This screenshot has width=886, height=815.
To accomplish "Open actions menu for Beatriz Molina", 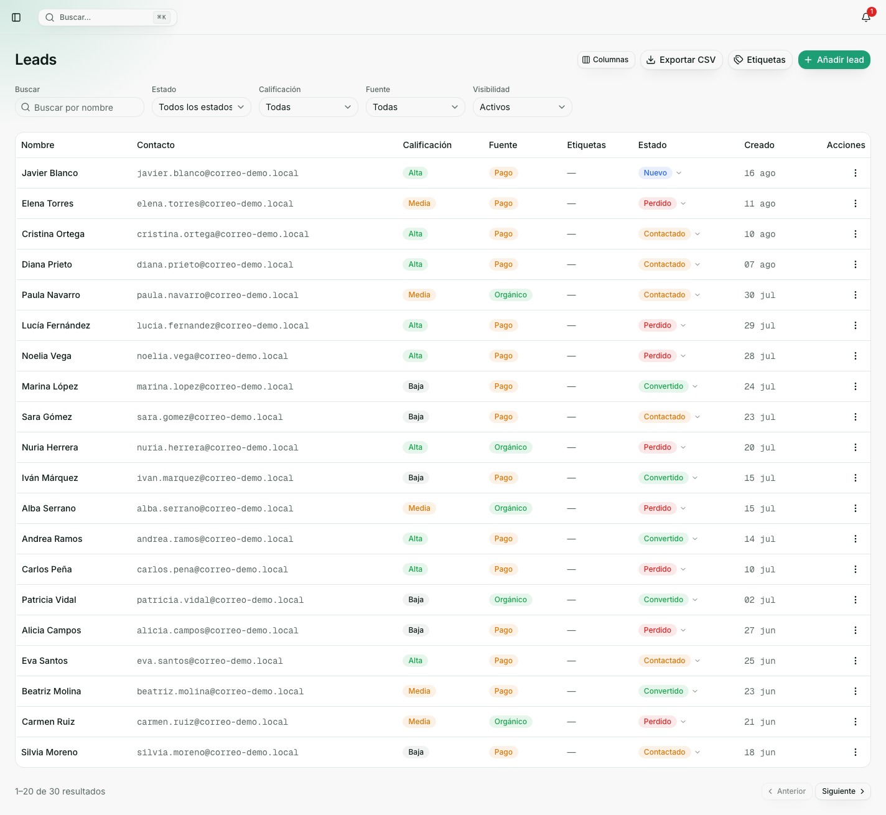I will click(x=856, y=691).
